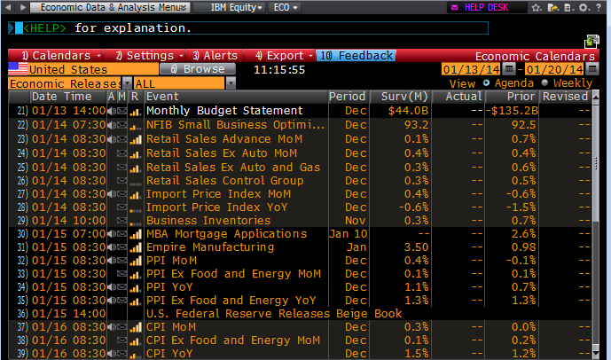
Task: Click the Feedback button
Action: pos(356,56)
